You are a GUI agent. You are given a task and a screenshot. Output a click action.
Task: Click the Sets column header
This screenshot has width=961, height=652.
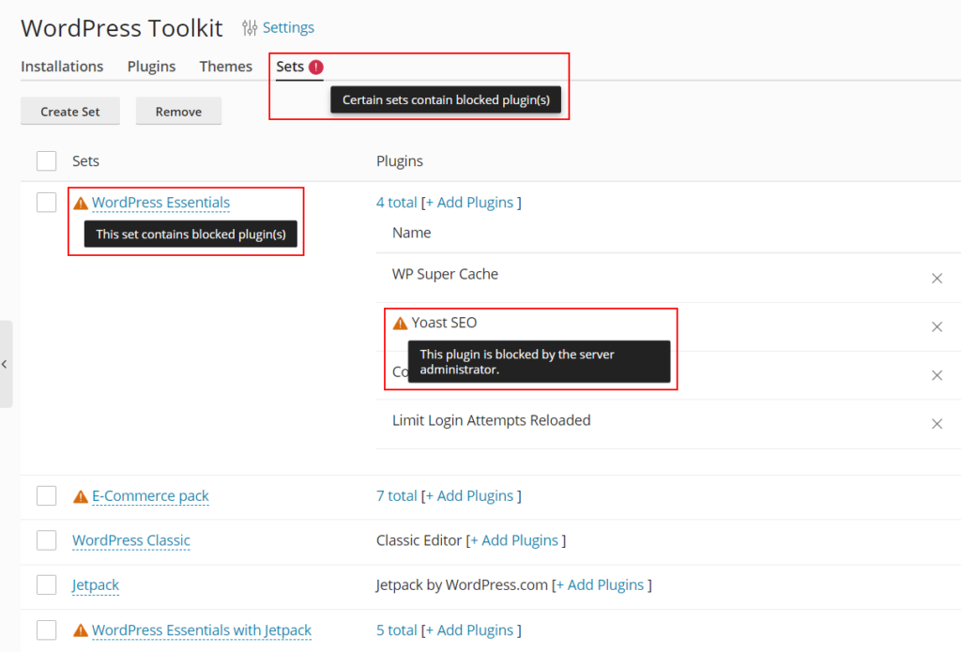85,160
